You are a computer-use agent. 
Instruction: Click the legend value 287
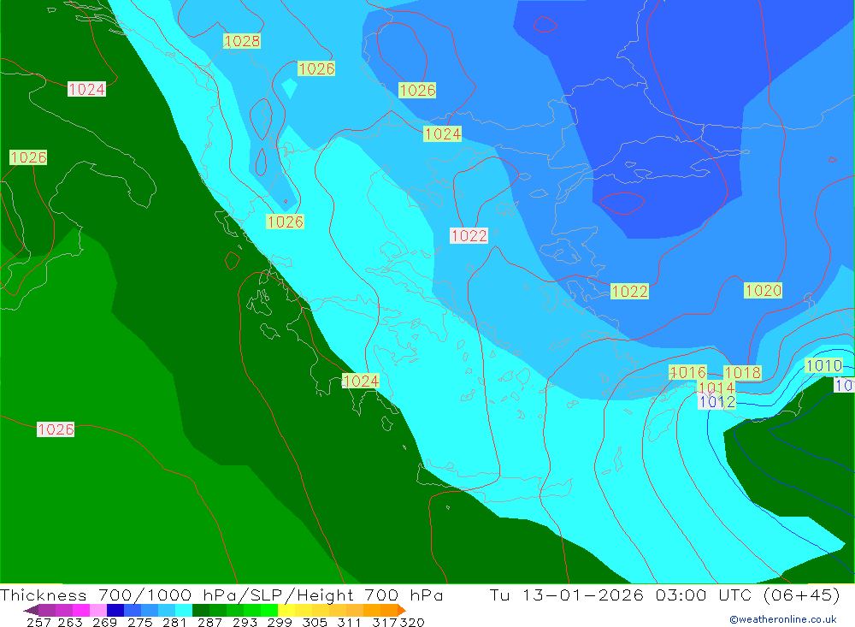(x=209, y=622)
